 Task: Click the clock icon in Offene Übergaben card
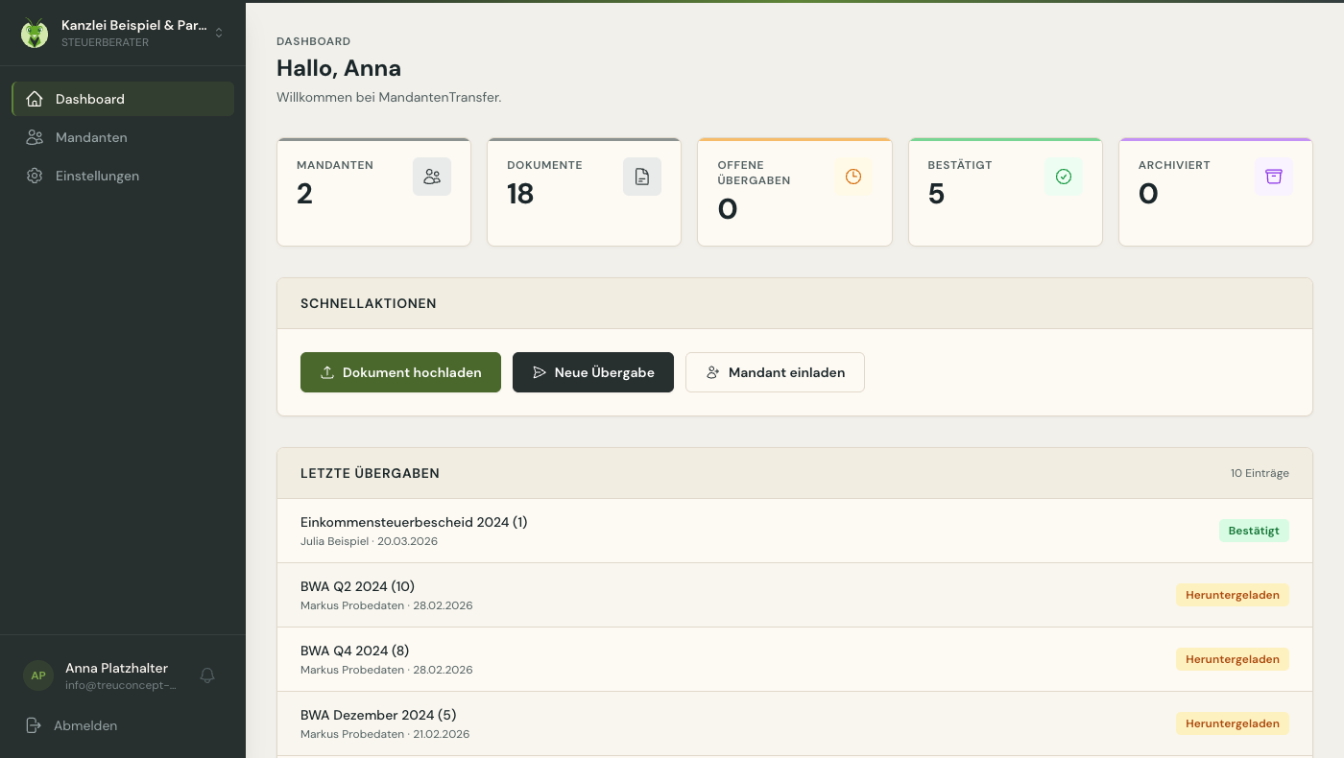pos(853,177)
